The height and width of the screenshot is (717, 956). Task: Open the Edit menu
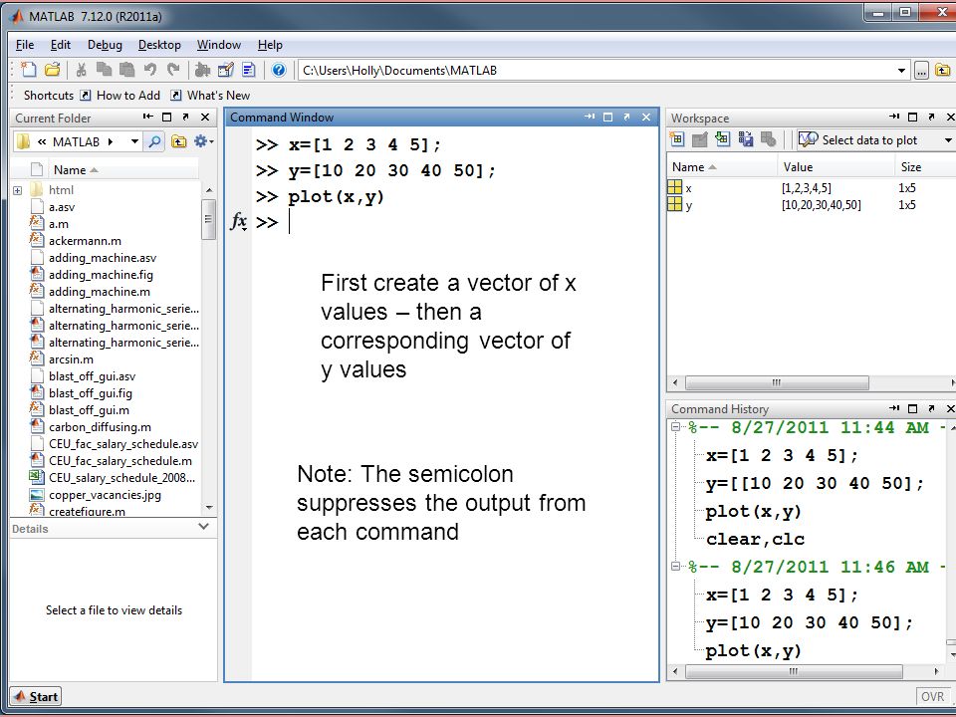[x=61, y=45]
